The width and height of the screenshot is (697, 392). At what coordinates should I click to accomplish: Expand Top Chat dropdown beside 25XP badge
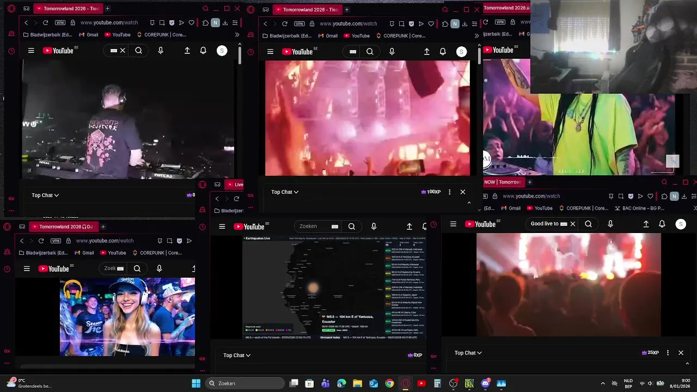tap(468, 353)
